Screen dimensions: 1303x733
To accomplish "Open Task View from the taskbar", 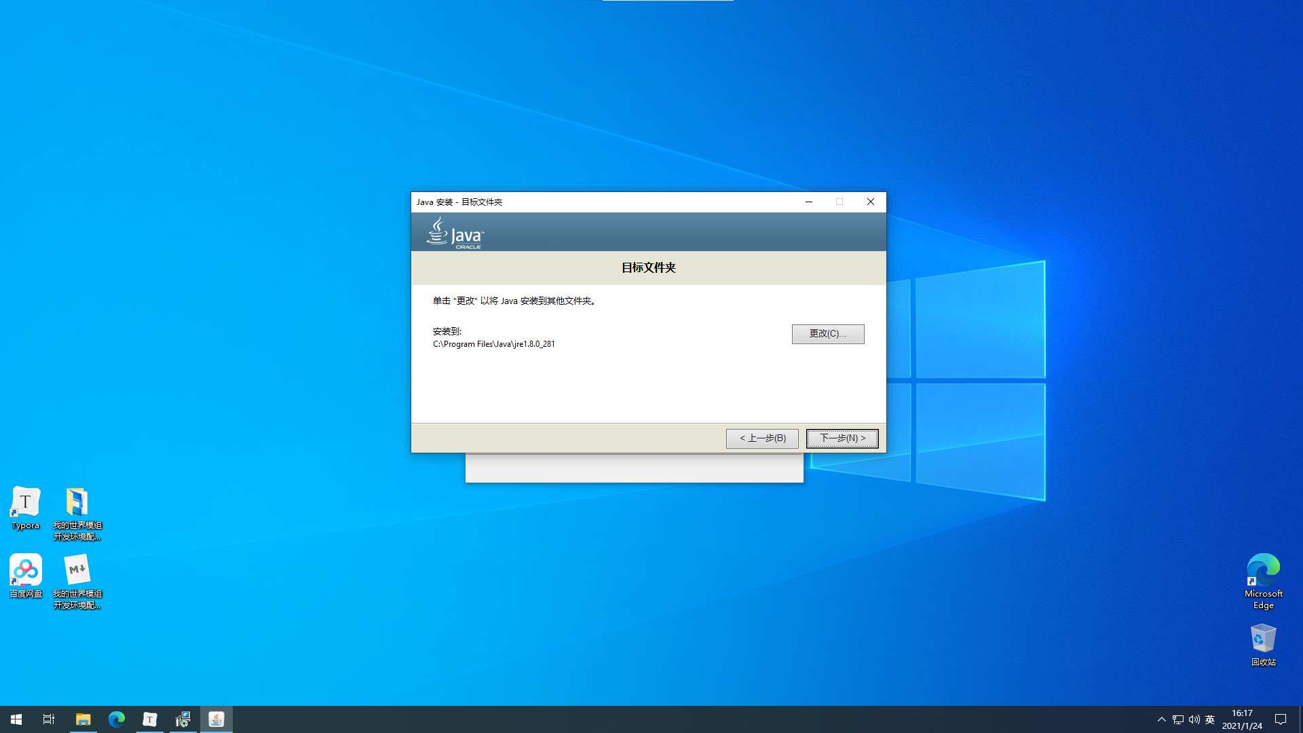I will point(49,719).
